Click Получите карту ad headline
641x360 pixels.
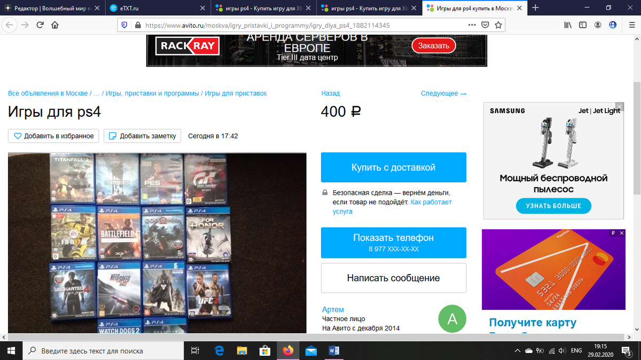tap(533, 323)
